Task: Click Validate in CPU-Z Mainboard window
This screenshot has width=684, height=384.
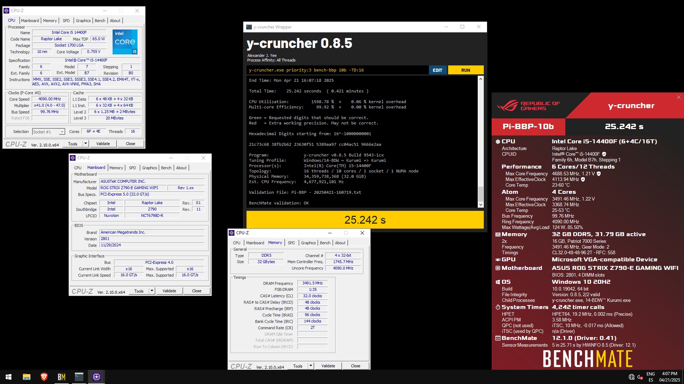Action: (169, 291)
